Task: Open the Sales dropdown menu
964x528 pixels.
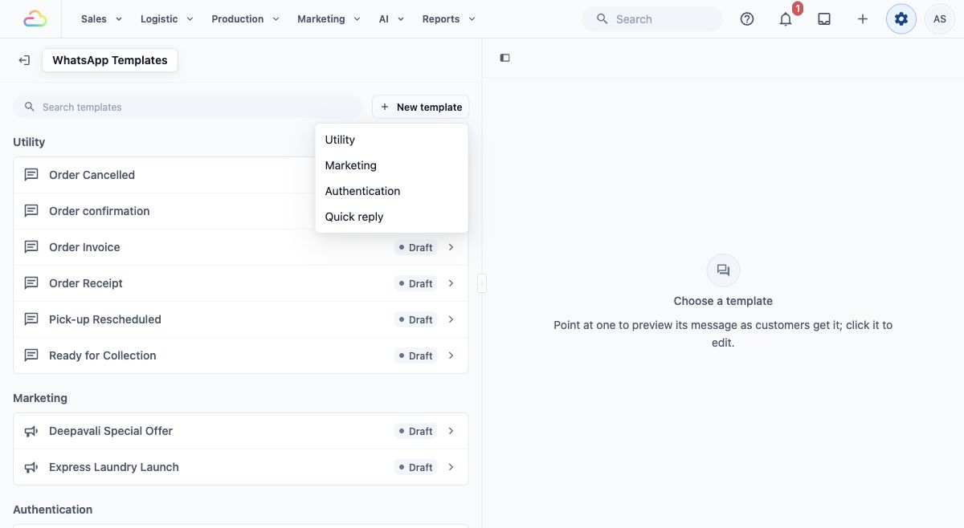Action: pos(101,18)
